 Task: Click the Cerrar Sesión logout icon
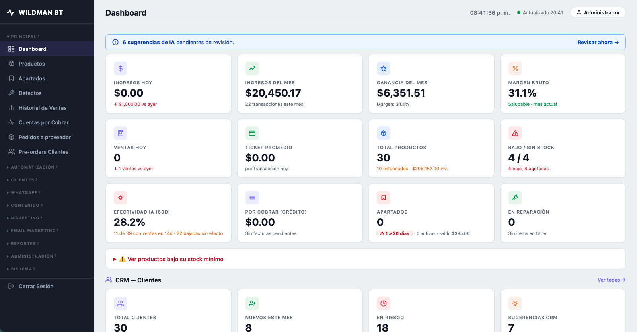pyautogui.click(x=11, y=286)
